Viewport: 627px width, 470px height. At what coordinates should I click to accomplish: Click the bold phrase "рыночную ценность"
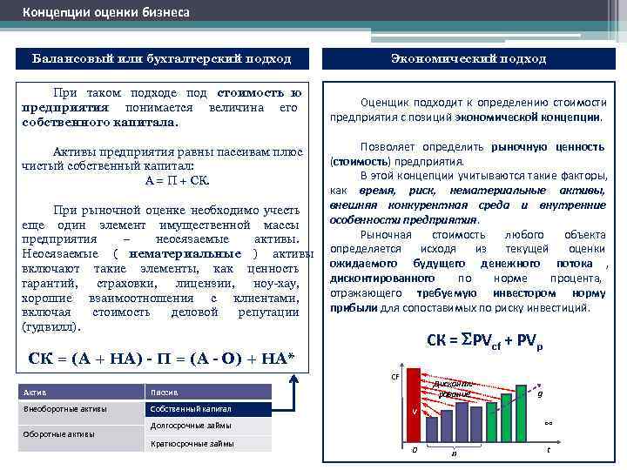(x=548, y=147)
